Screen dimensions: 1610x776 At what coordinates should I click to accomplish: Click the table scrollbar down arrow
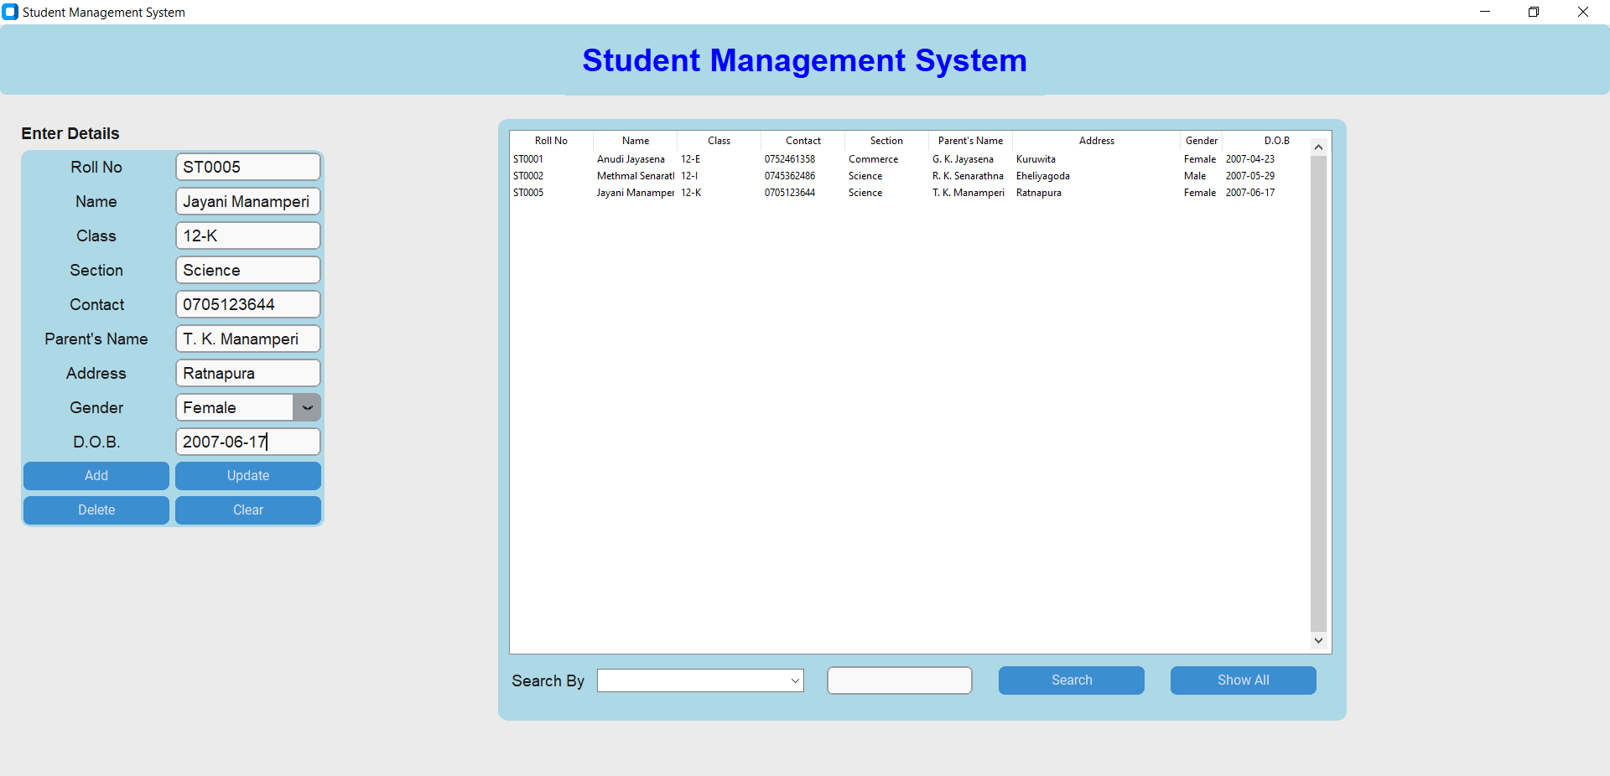1318,641
